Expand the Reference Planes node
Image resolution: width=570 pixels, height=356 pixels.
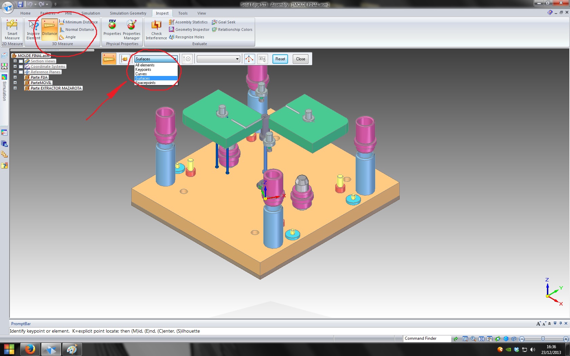(15, 72)
